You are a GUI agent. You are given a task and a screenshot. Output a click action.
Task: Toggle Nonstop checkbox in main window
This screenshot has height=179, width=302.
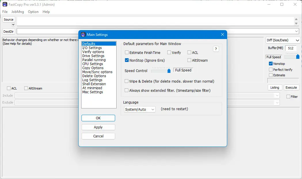(x=277, y=63)
